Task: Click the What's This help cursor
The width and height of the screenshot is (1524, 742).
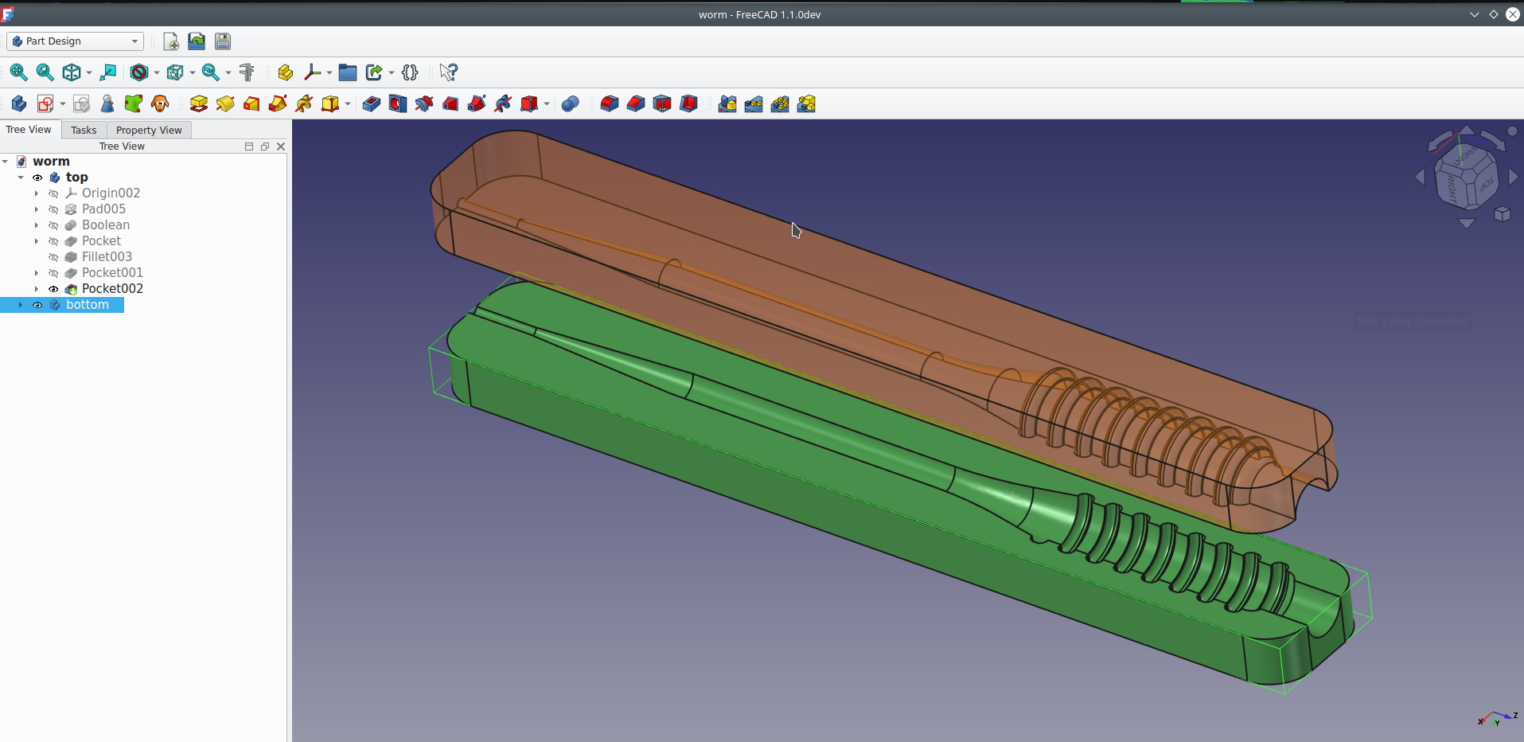Action: (x=449, y=72)
